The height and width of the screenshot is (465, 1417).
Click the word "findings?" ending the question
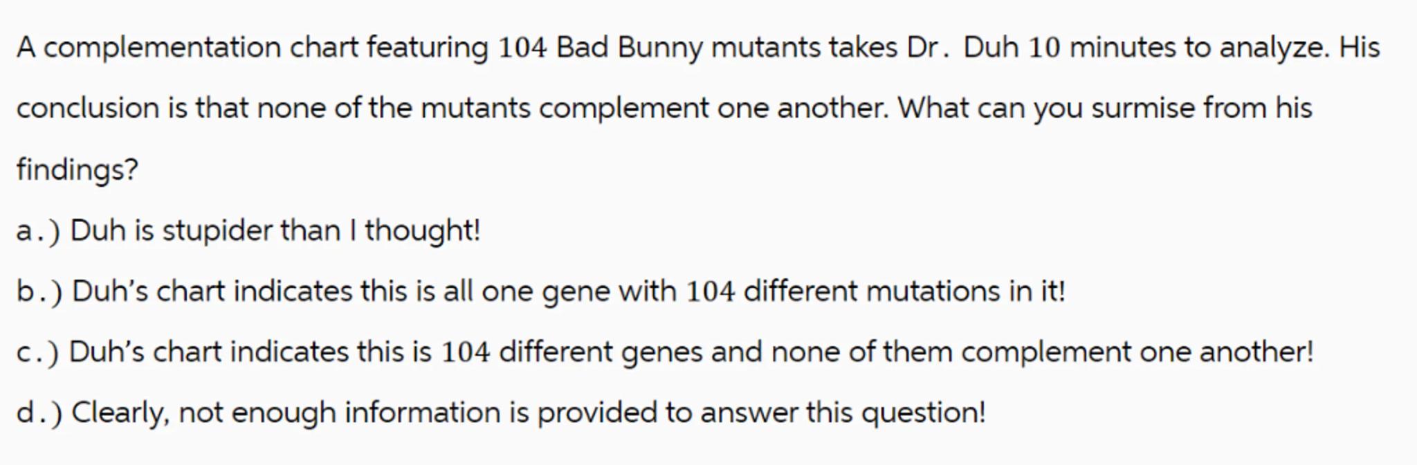[77, 170]
